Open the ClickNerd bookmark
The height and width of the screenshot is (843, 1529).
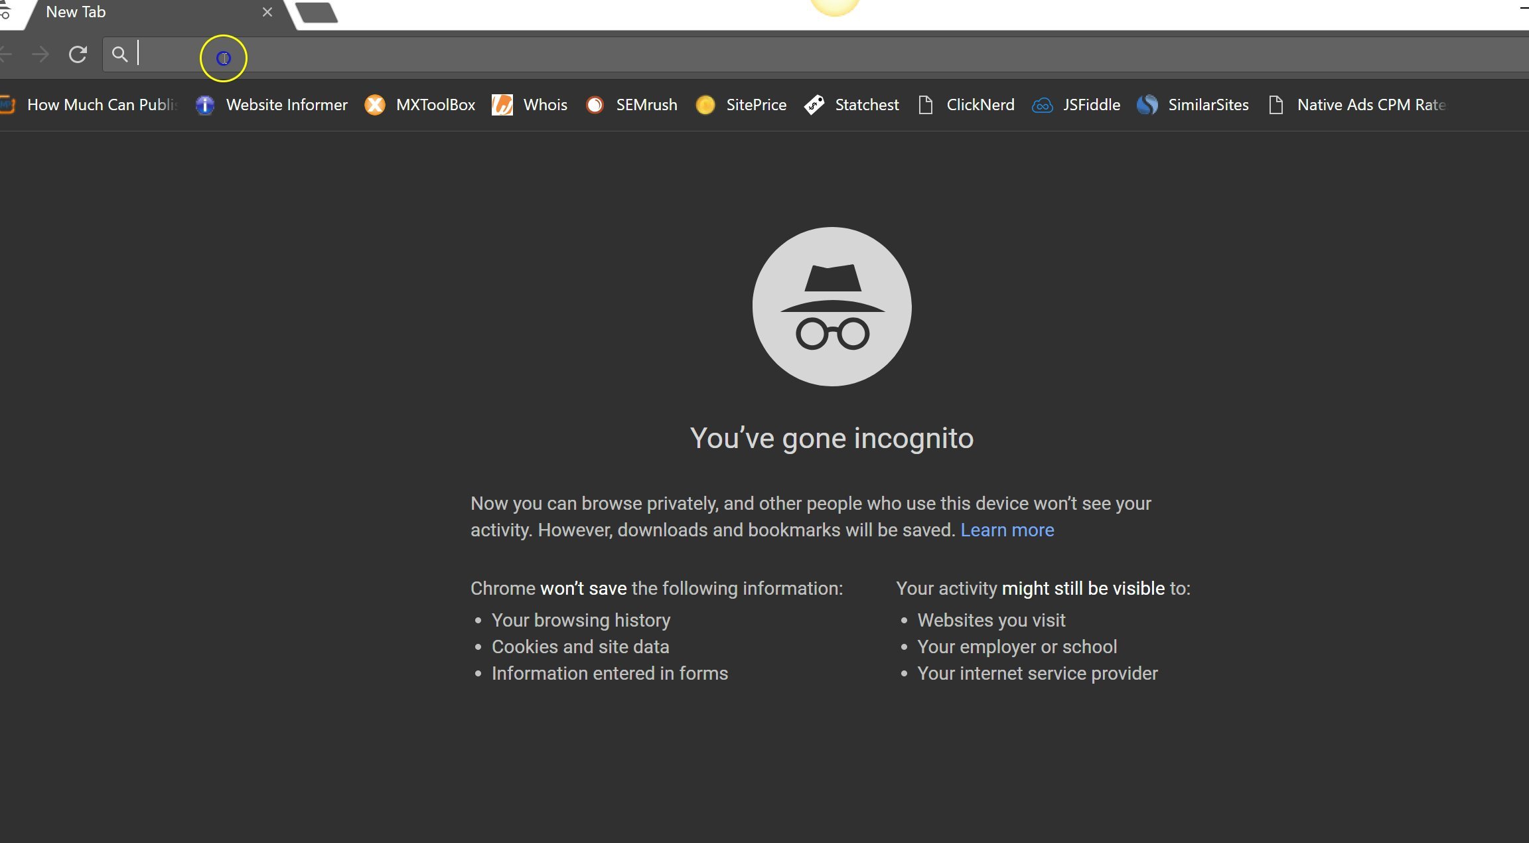coord(967,105)
